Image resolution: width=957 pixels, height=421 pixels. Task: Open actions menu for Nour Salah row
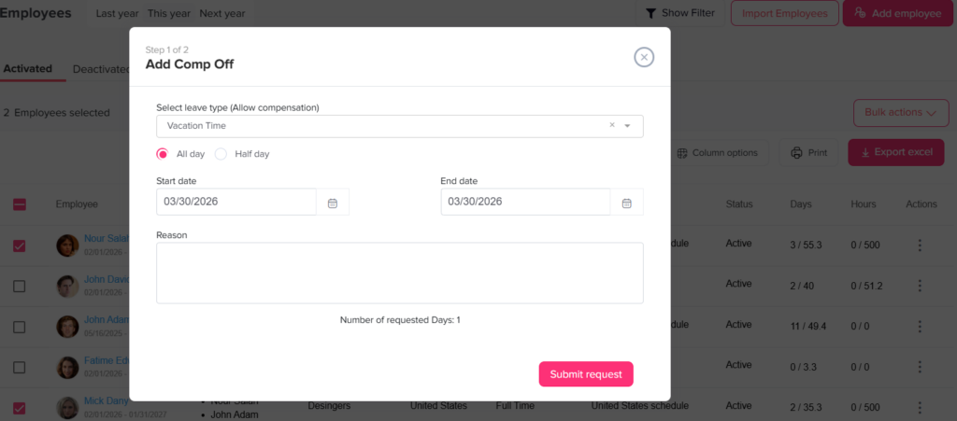click(920, 245)
